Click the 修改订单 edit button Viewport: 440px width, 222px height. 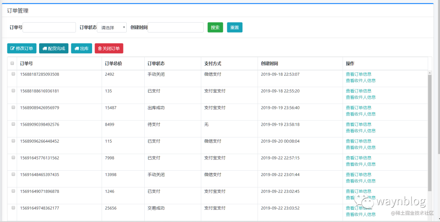point(22,48)
